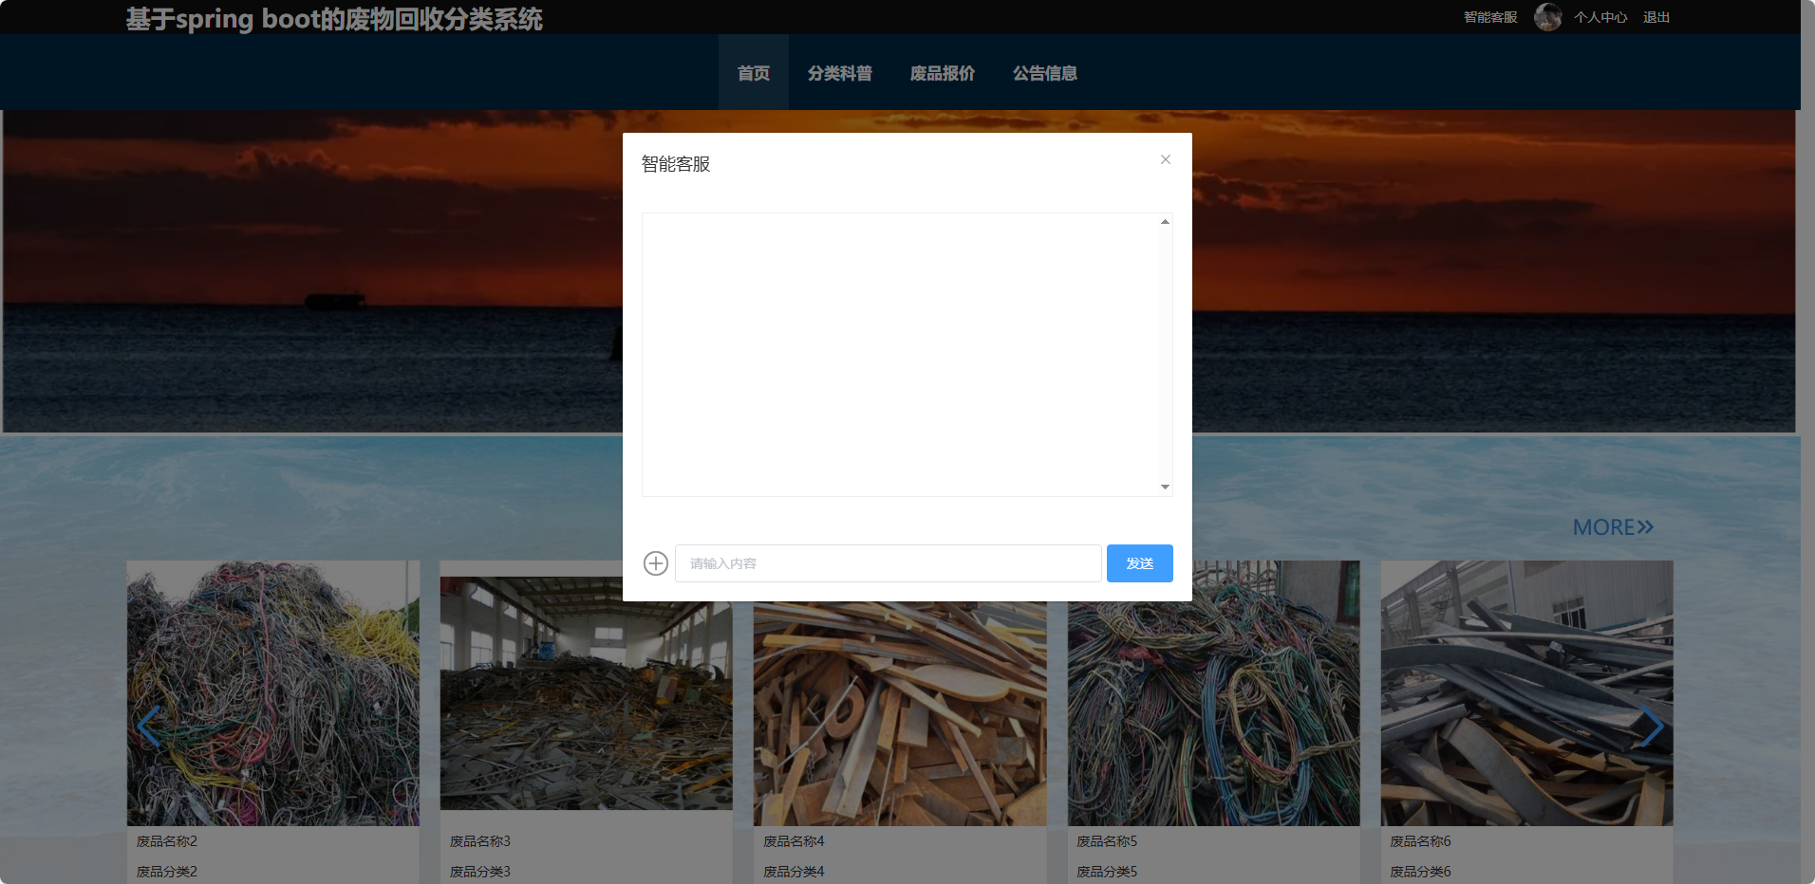The image size is (1815, 884).
Task: Open the 公告信息 navigation tab
Action: coord(1045,73)
